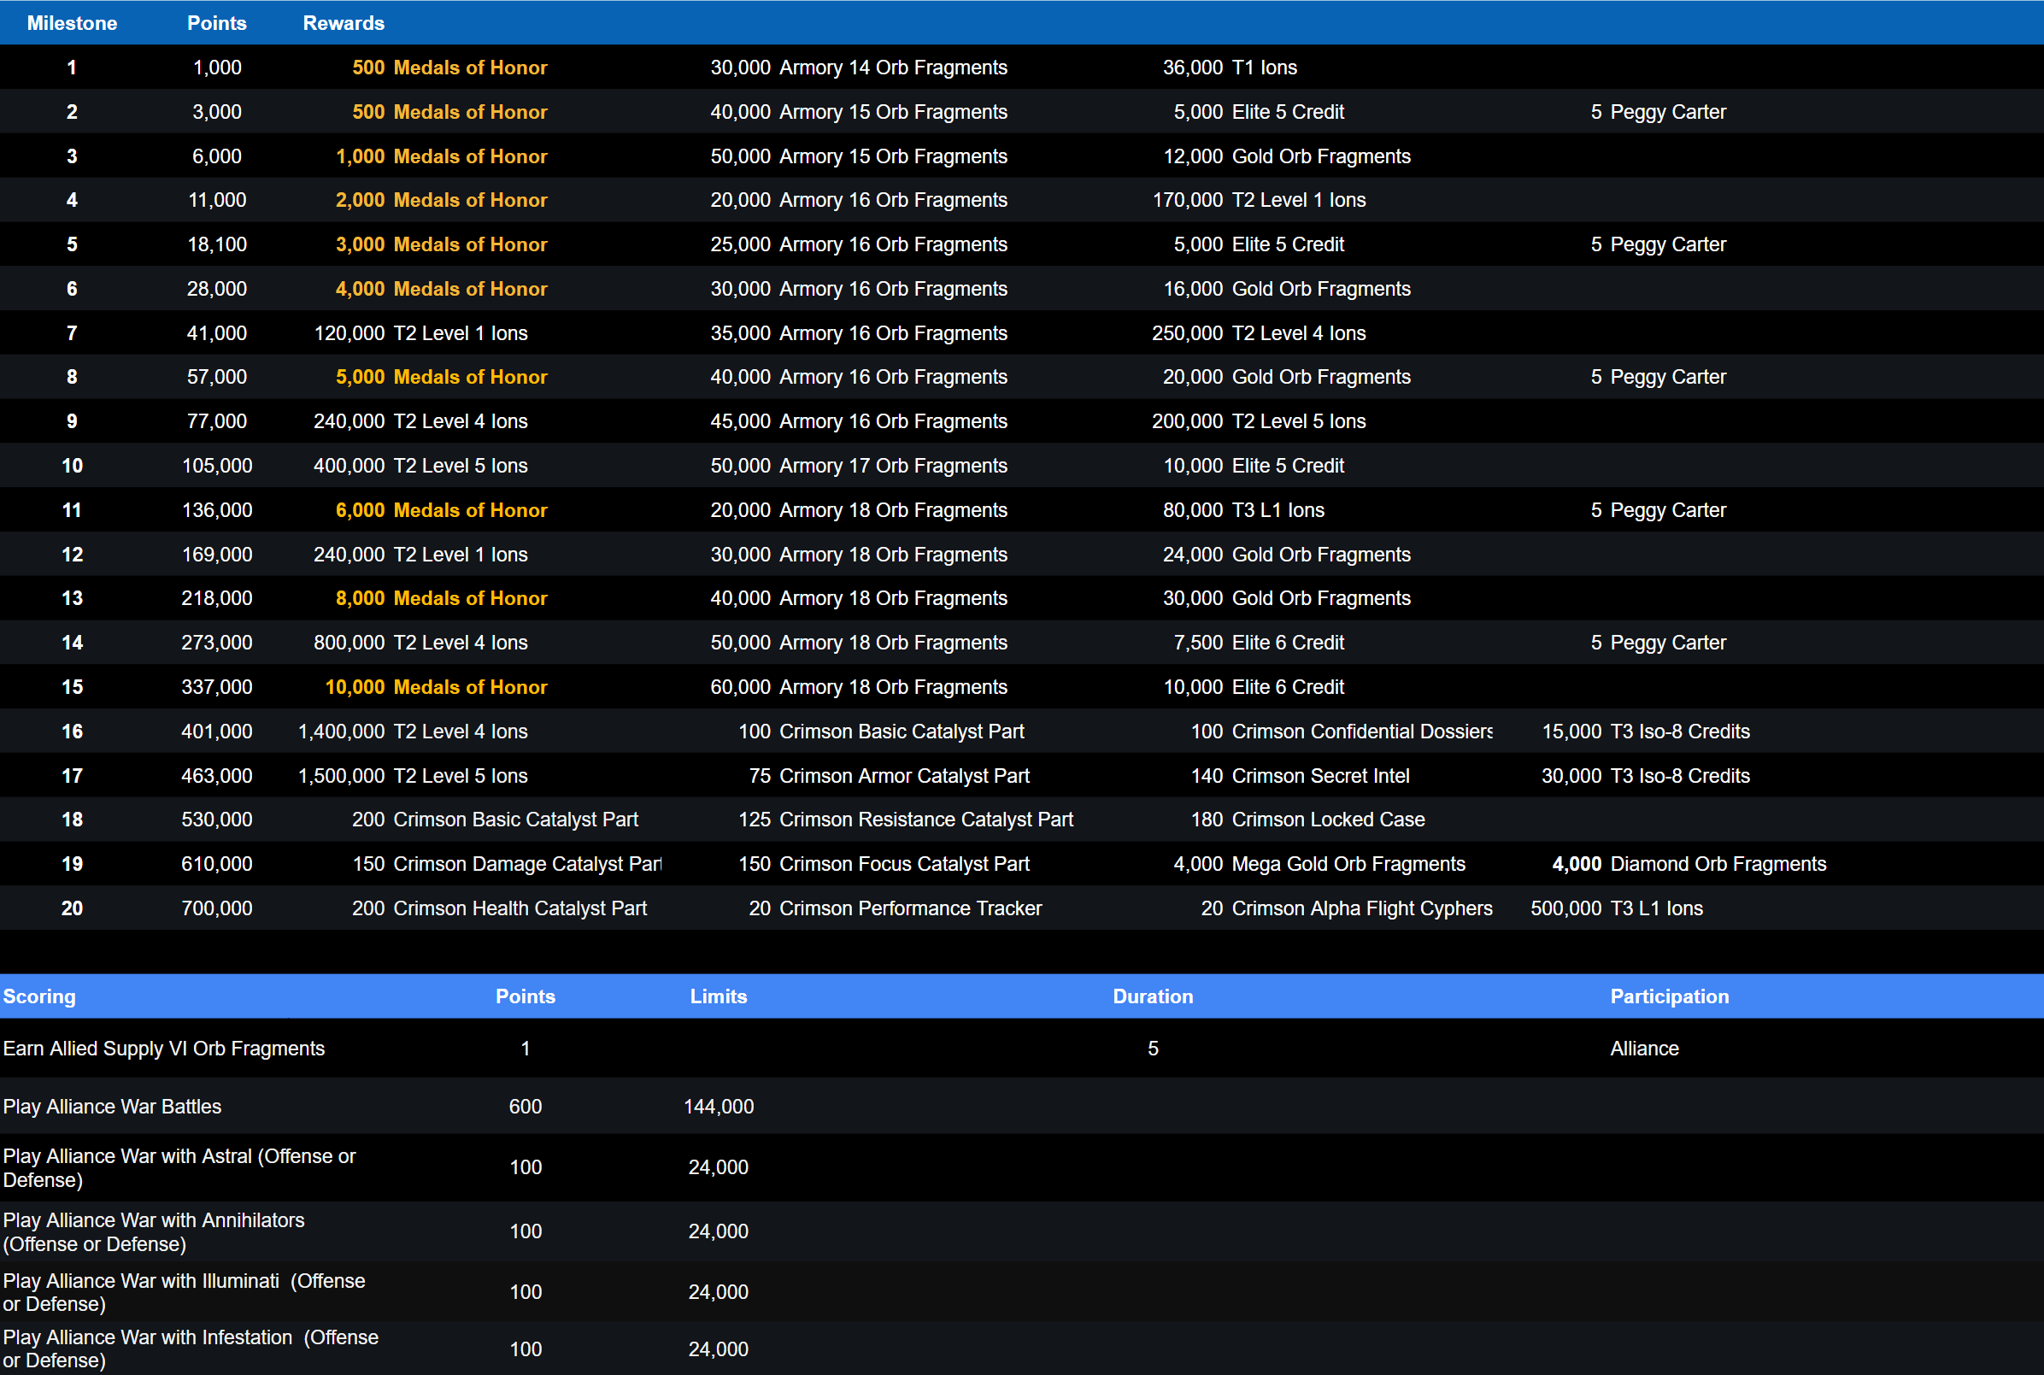2044x1375 pixels.
Task: Select the Earn Allied Supply VI Orb Fragments row
Action: coord(164,1048)
